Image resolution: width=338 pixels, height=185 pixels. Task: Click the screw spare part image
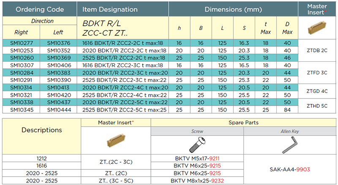[x=197, y=145]
